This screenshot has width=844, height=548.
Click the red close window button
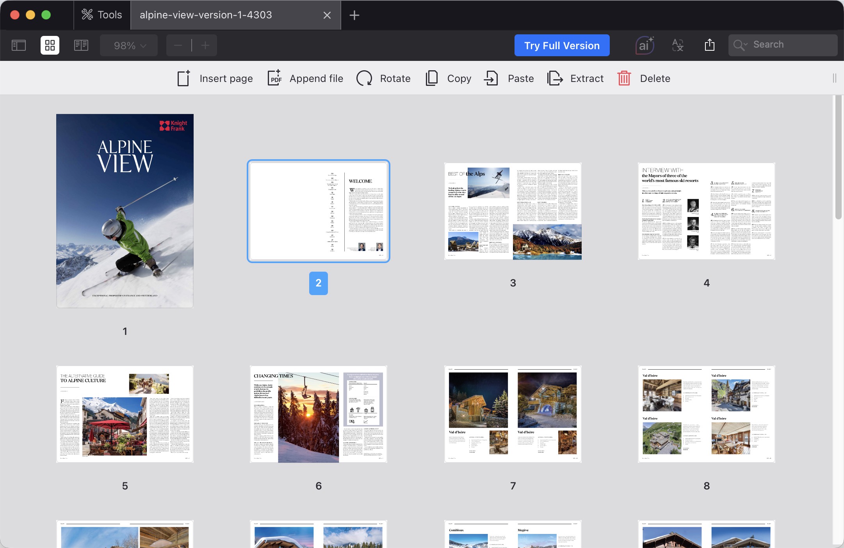[x=15, y=15]
